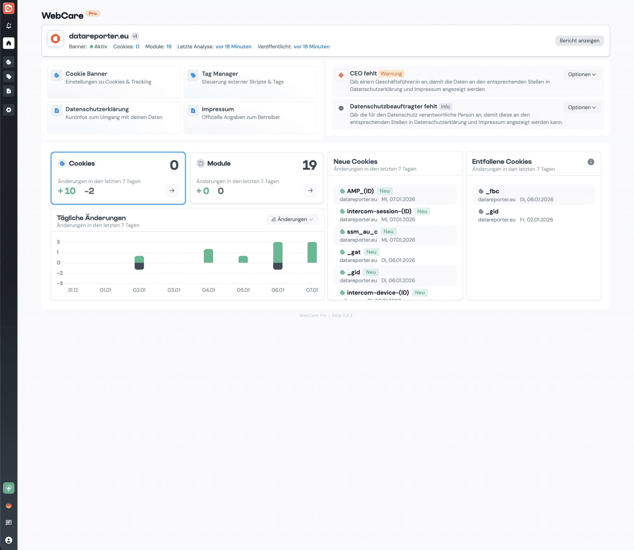This screenshot has width=634, height=550.
Task: Open the tag manager sidebar icon
Action: point(9,76)
